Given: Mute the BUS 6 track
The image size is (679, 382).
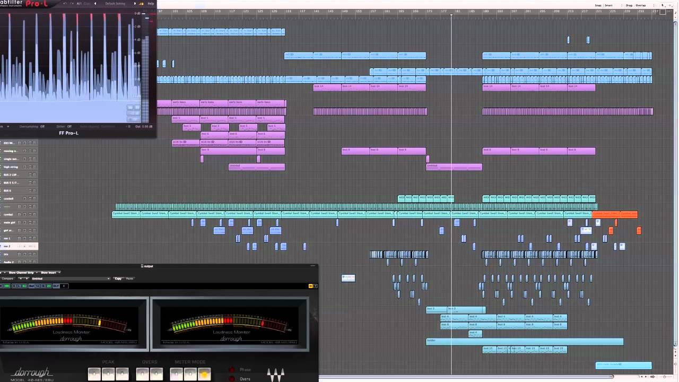Looking at the screenshot, I should click(30, 190).
